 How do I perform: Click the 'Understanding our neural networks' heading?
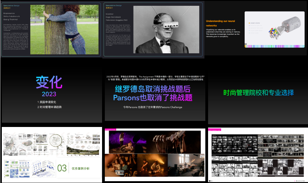(x=220, y=23)
